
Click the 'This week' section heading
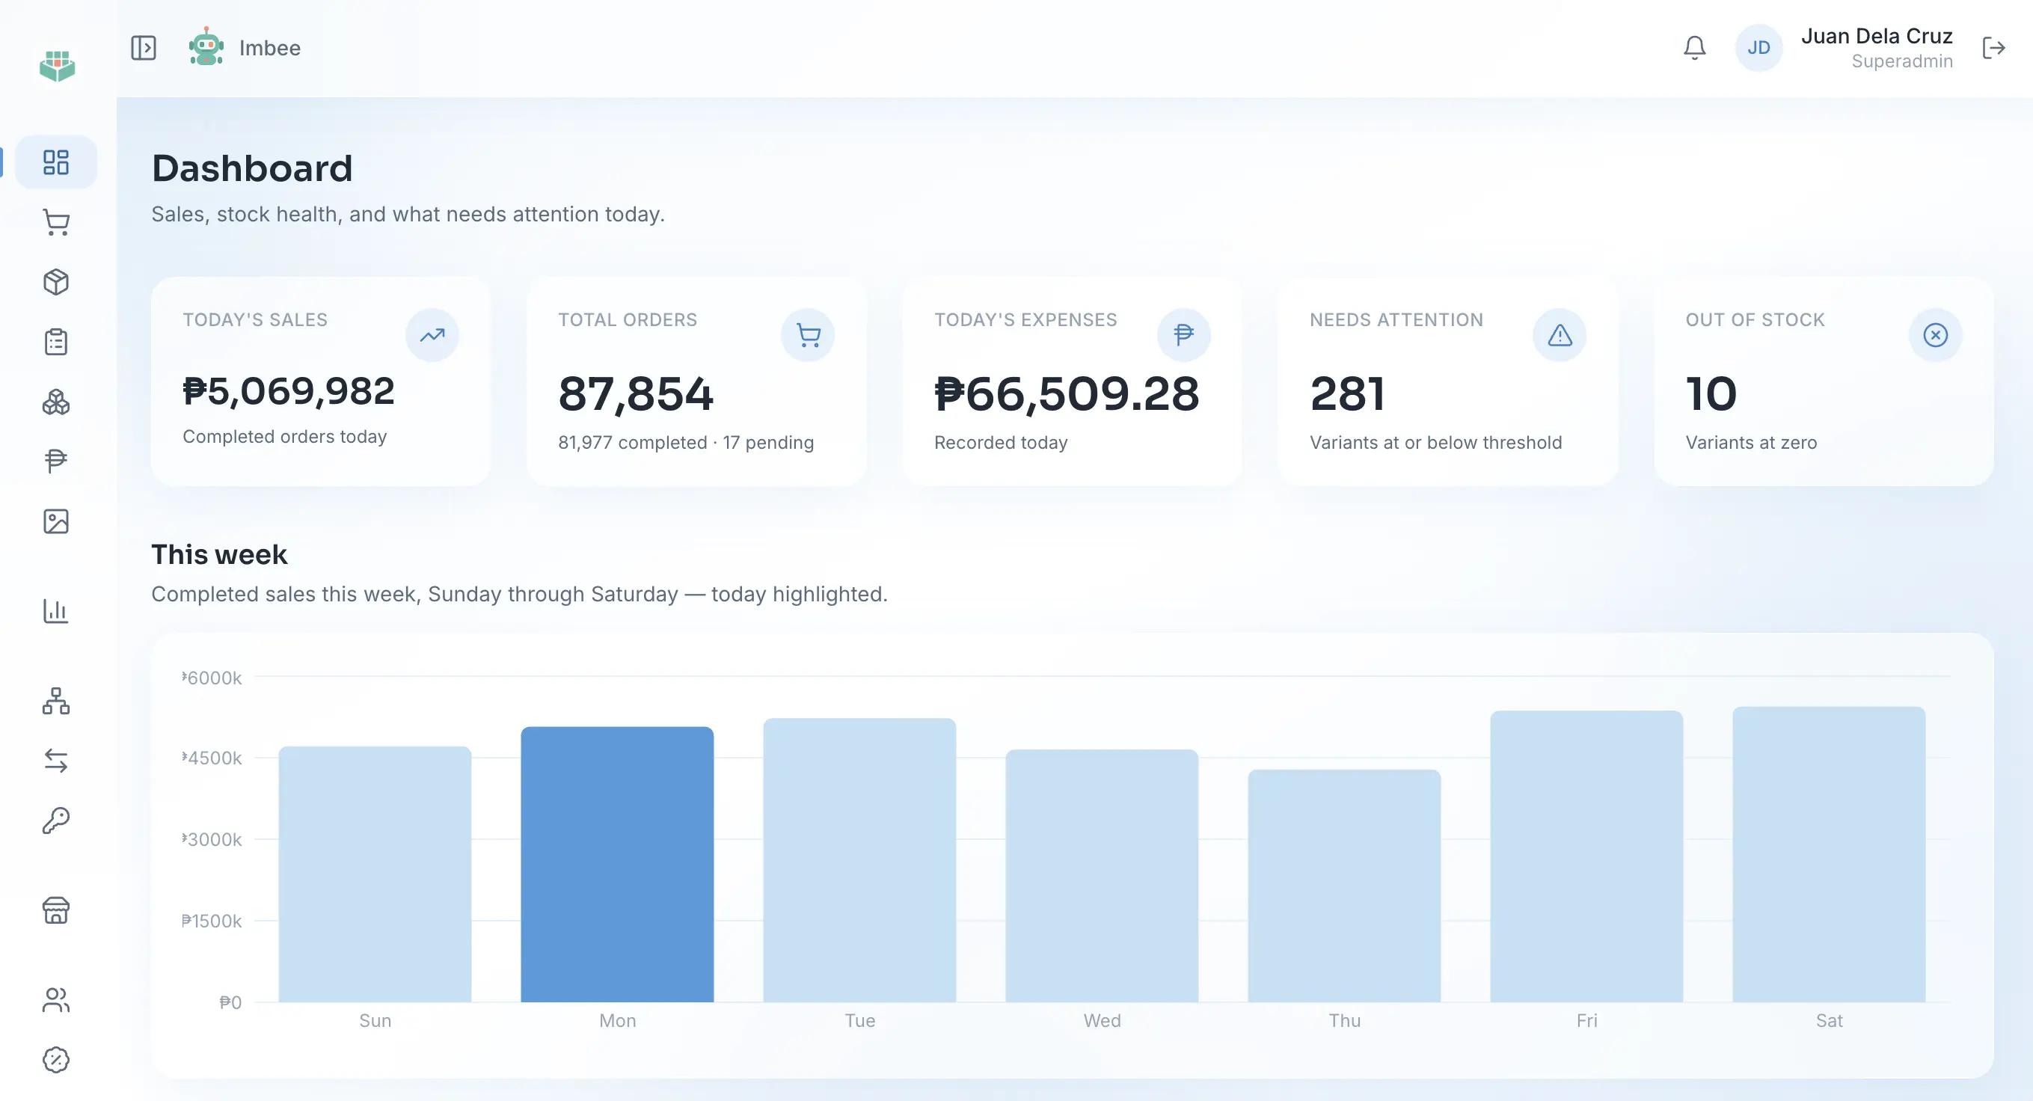pyautogui.click(x=219, y=555)
